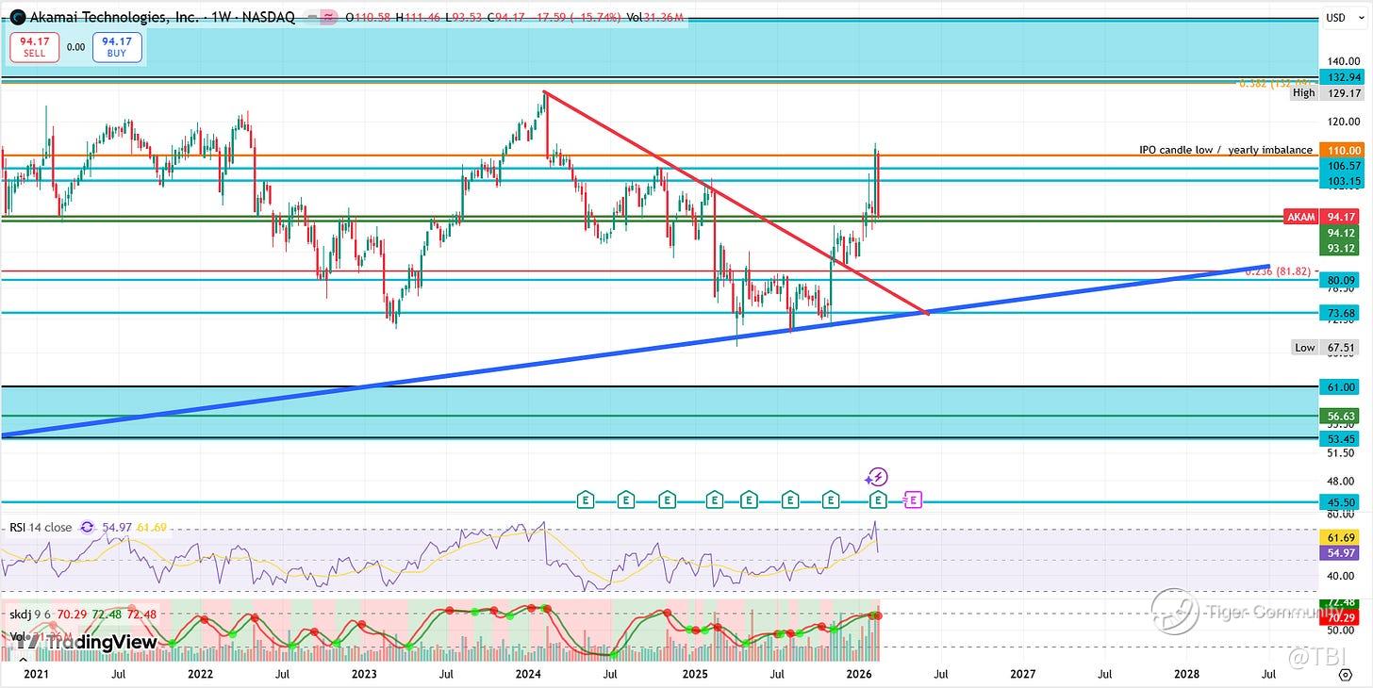Click the 2021 label on time axis
This screenshot has height=688, width=1373.
click(x=35, y=675)
